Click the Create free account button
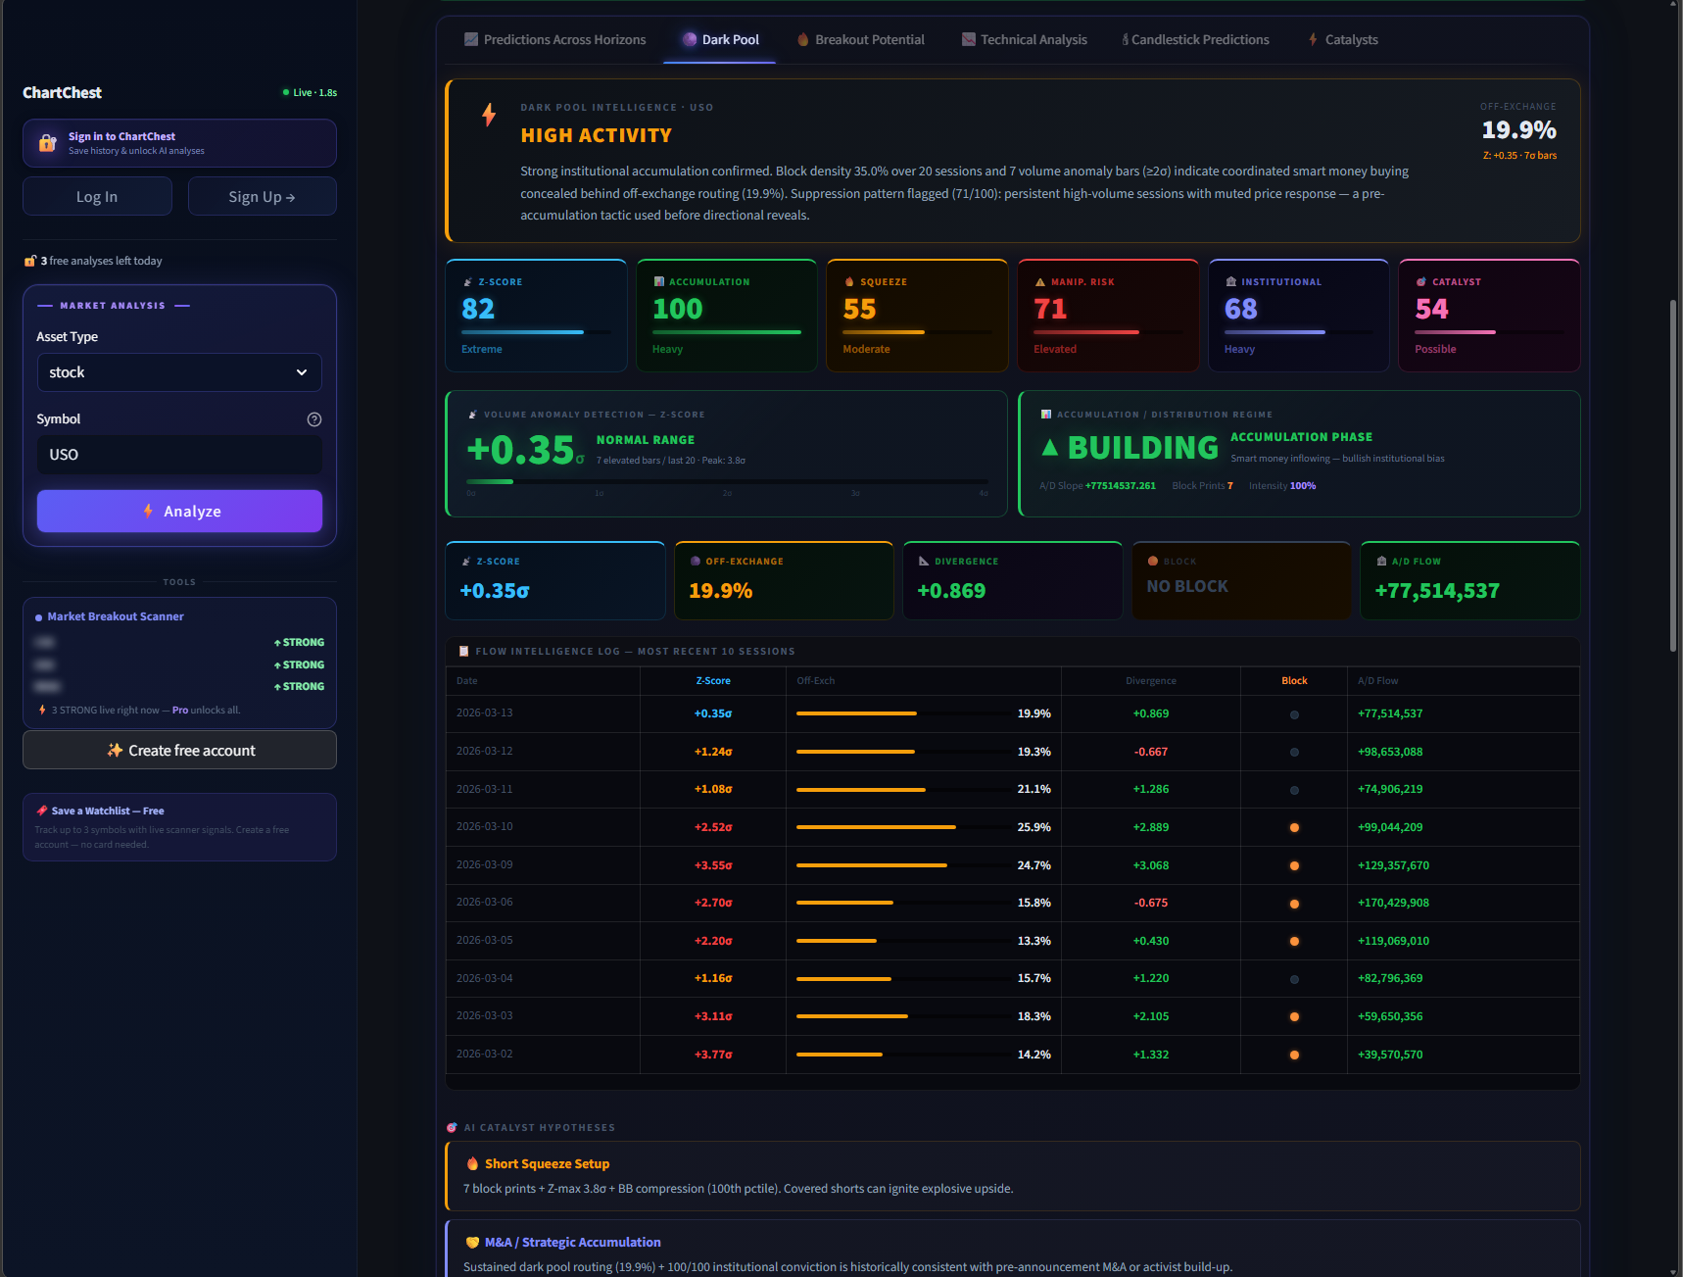This screenshot has height=1277, width=1683. [x=178, y=750]
